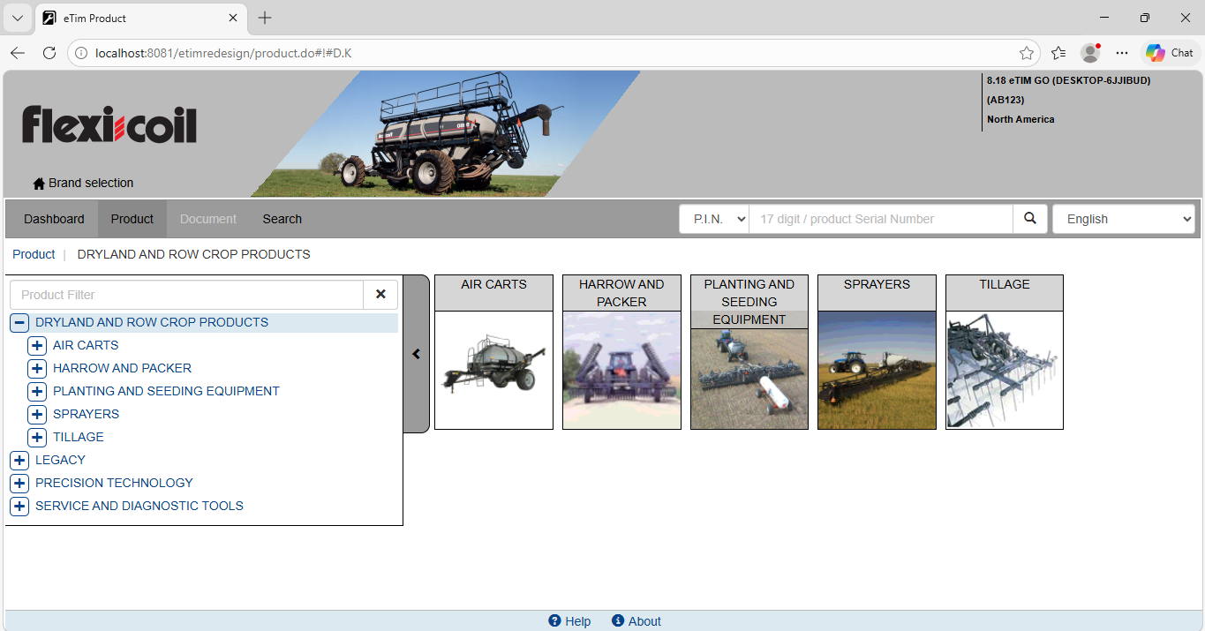Open the browser settings and more menu
Screen dimensions: 1205x631
click(1122, 53)
